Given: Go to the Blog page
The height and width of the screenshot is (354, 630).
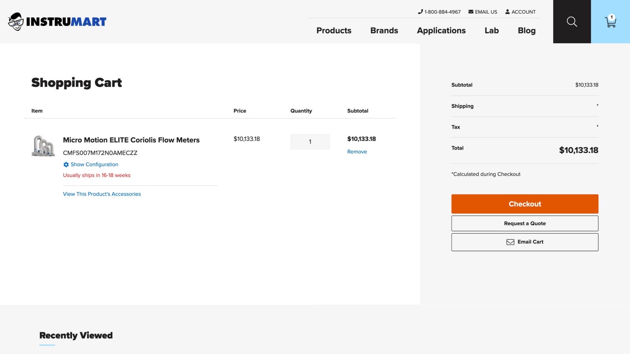Looking at the screenshot, I should [527, 31].
